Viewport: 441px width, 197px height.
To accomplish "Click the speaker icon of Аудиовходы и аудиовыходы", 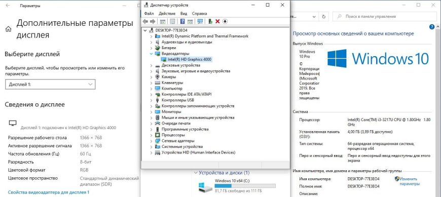I will click(x=158, y=42).
